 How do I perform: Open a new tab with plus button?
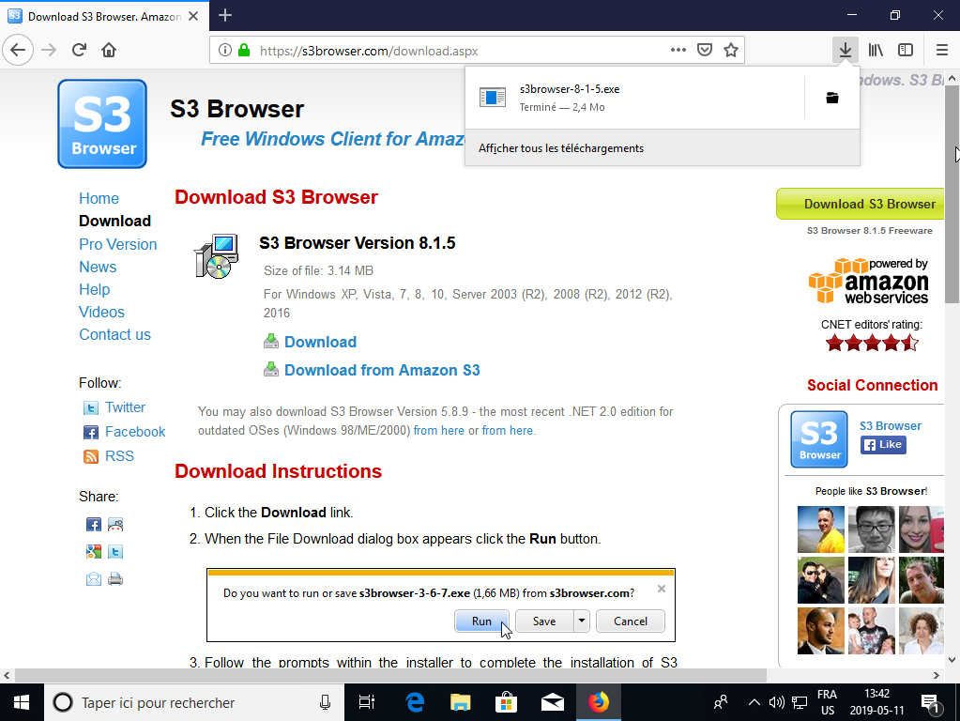click(225, 15)
